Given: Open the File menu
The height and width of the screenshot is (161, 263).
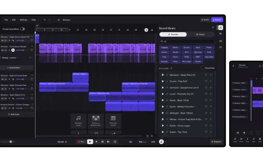Looking at the screenshot, I should coord(6,20).
